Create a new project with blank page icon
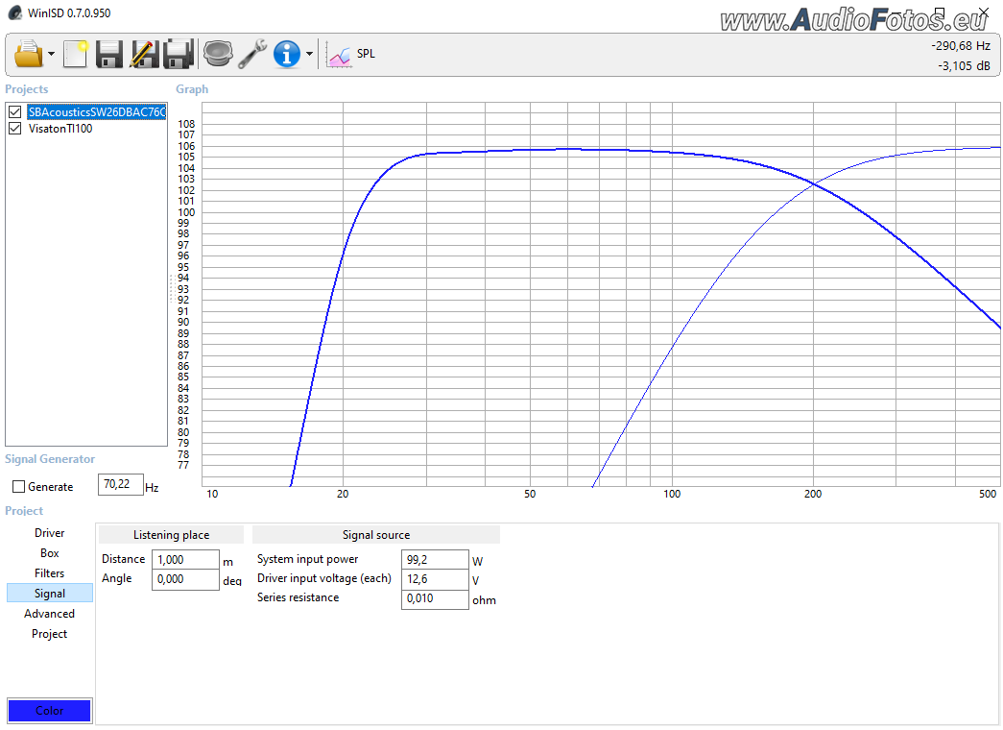Screen dimensions: 1003x730 click(x=76, y=54)
